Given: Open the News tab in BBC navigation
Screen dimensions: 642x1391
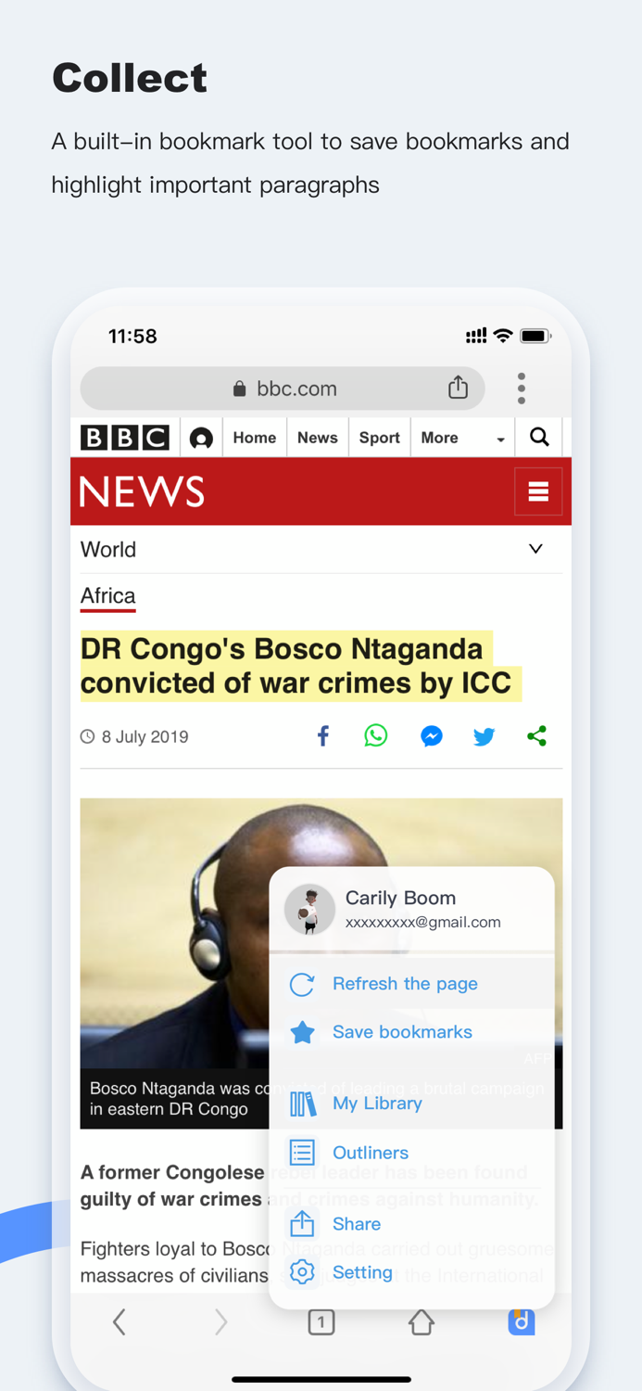Looking at the screenshot, I should [x=317, y=437].
